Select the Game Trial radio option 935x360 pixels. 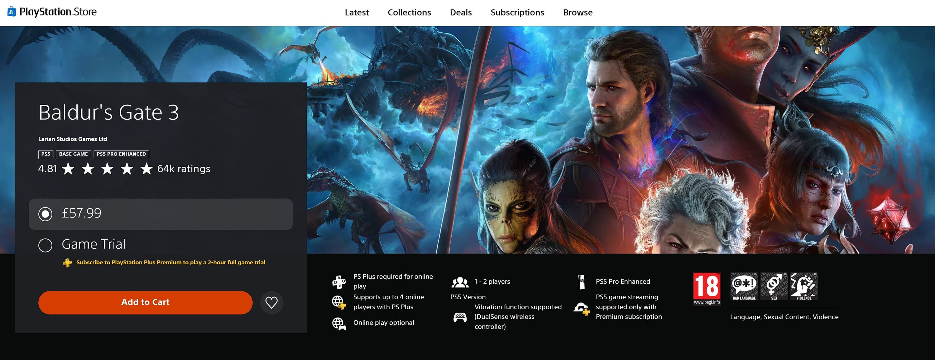click(46, 245)
